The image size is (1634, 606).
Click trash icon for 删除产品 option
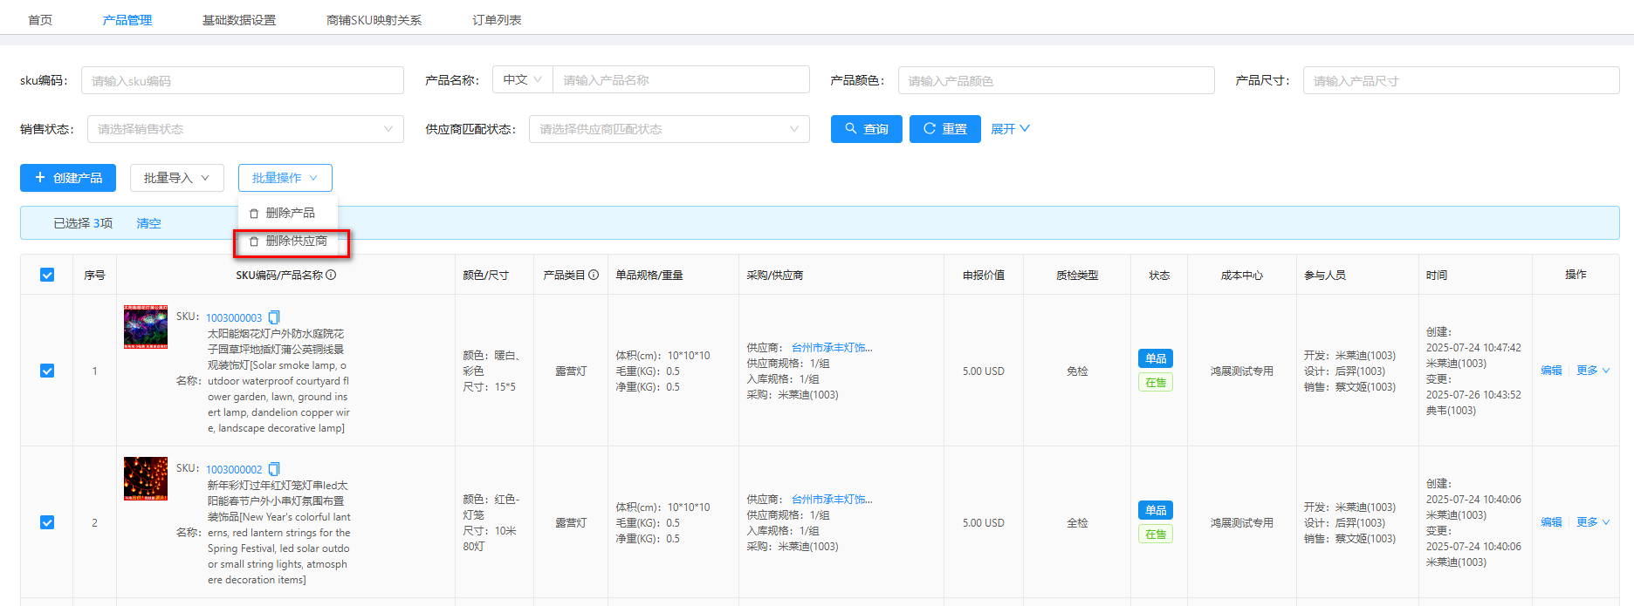tap(254, 214)
